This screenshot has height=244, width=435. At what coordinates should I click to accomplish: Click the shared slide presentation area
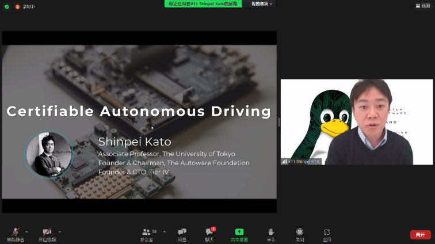pos(139,122)
